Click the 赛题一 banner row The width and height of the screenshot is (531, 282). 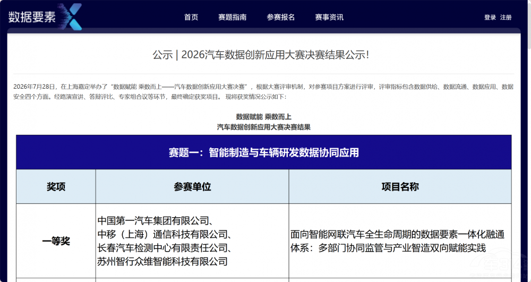click(x=264, y=152)
